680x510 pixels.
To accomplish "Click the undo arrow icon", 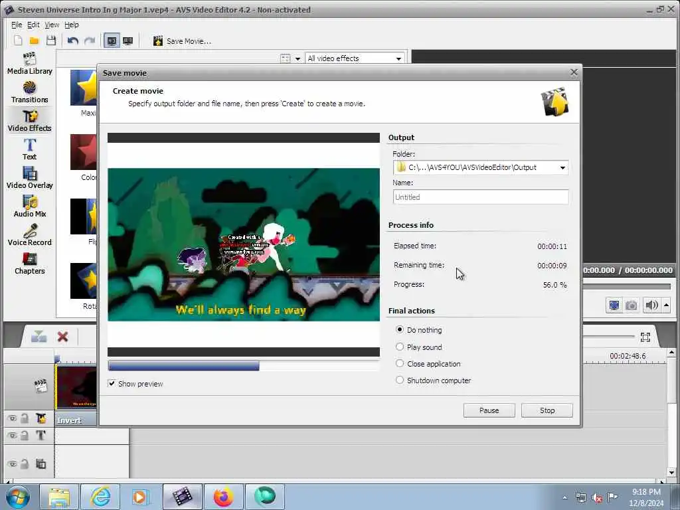I will [73, 41].
